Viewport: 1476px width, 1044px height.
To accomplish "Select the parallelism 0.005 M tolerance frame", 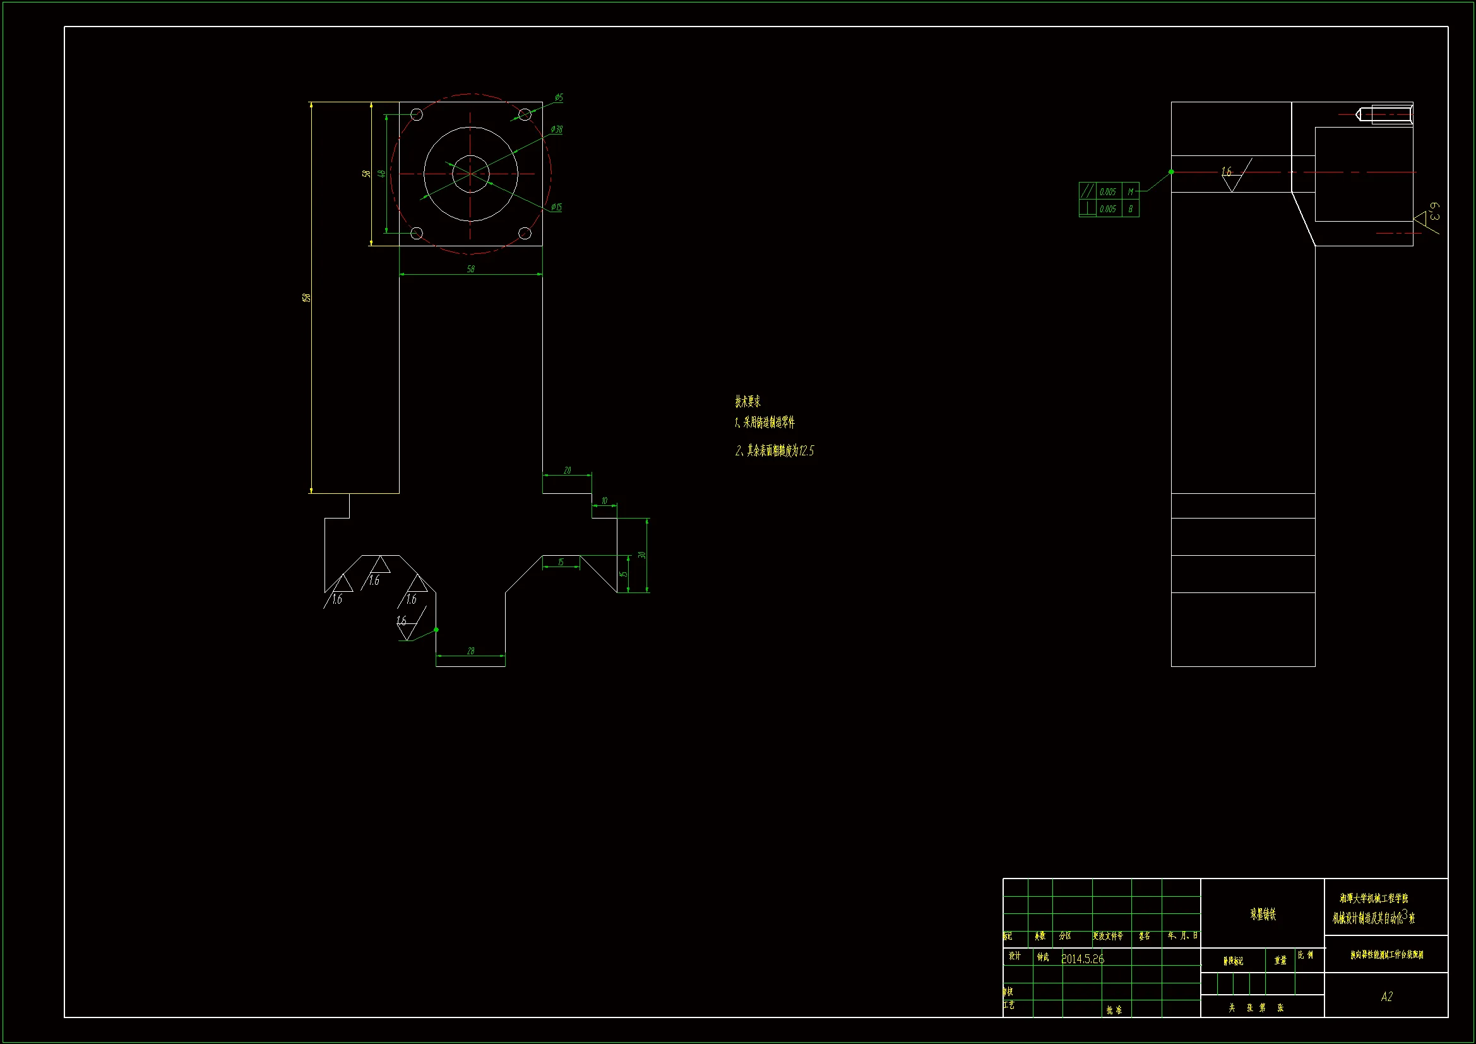I will 1109,192.
